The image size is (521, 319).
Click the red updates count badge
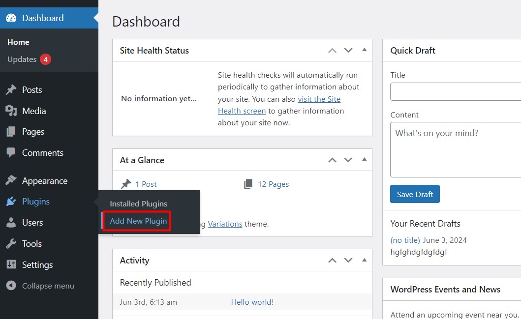click(46, 59)
